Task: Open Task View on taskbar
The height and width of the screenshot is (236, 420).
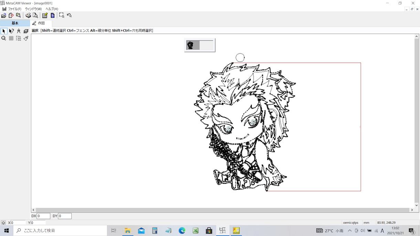Action: coord(114,230)
